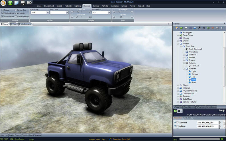The height and width of the screenshot is (141, 226).
Task: Toggle the Enable shadows checkbox
Action: pos(3,10)
